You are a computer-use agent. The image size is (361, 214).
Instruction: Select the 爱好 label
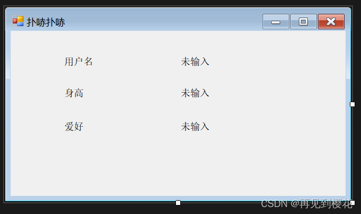tap(74, 127)
